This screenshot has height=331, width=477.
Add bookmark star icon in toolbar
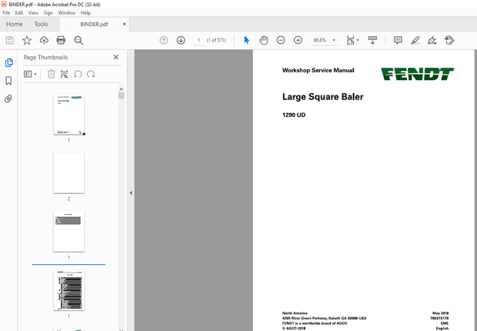27,40
